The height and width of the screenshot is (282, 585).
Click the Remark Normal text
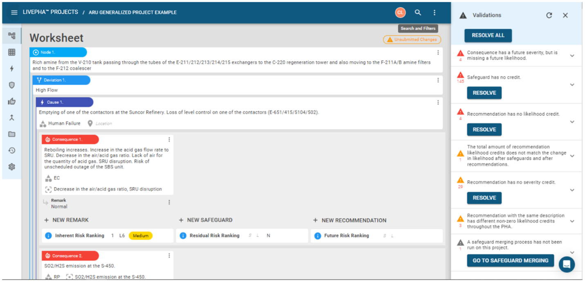click(x=59, y=207)
